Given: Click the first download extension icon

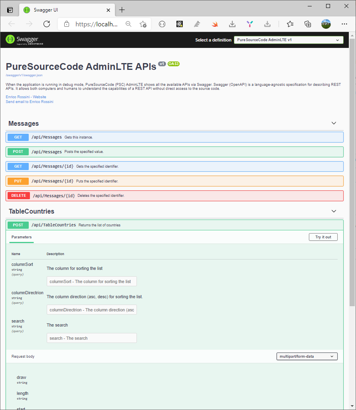Looking at the screenshot, I should pyautogui.click(x=232, y=24).
